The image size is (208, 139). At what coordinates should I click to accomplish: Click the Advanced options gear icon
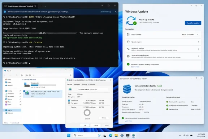pos(128,49)
